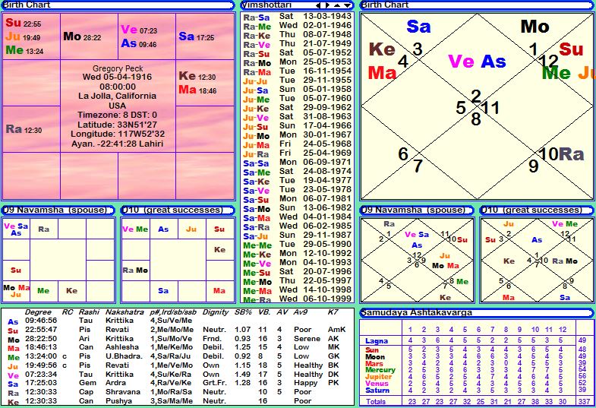Select the Ra-Sa dasha row dated 13-03-1943
The width and height of the screenshot is (596, 408).
pyautogui.click(x=297, y=17)
